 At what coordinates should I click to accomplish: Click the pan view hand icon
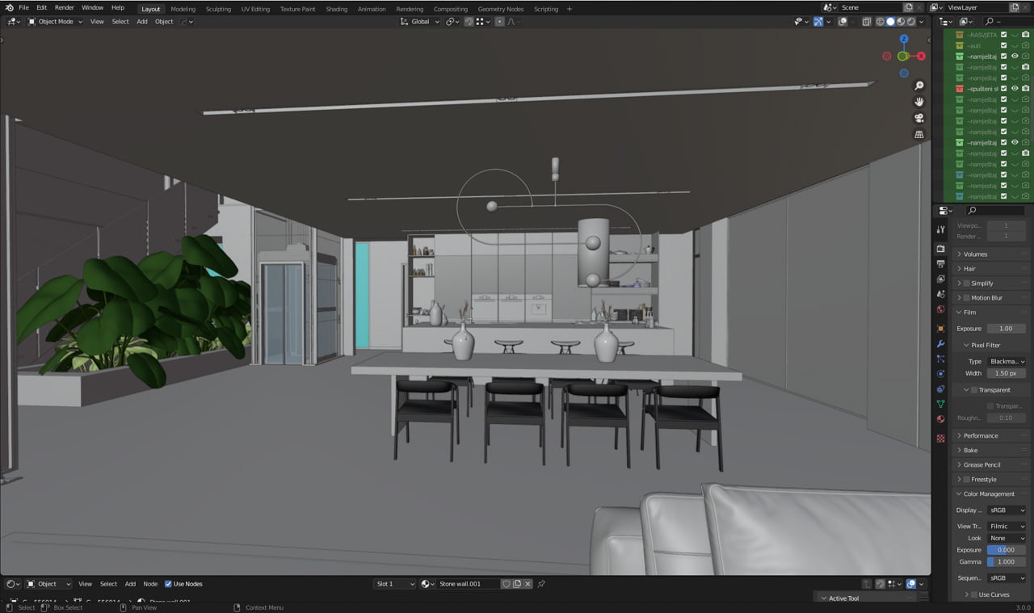(x=919, y=102)
